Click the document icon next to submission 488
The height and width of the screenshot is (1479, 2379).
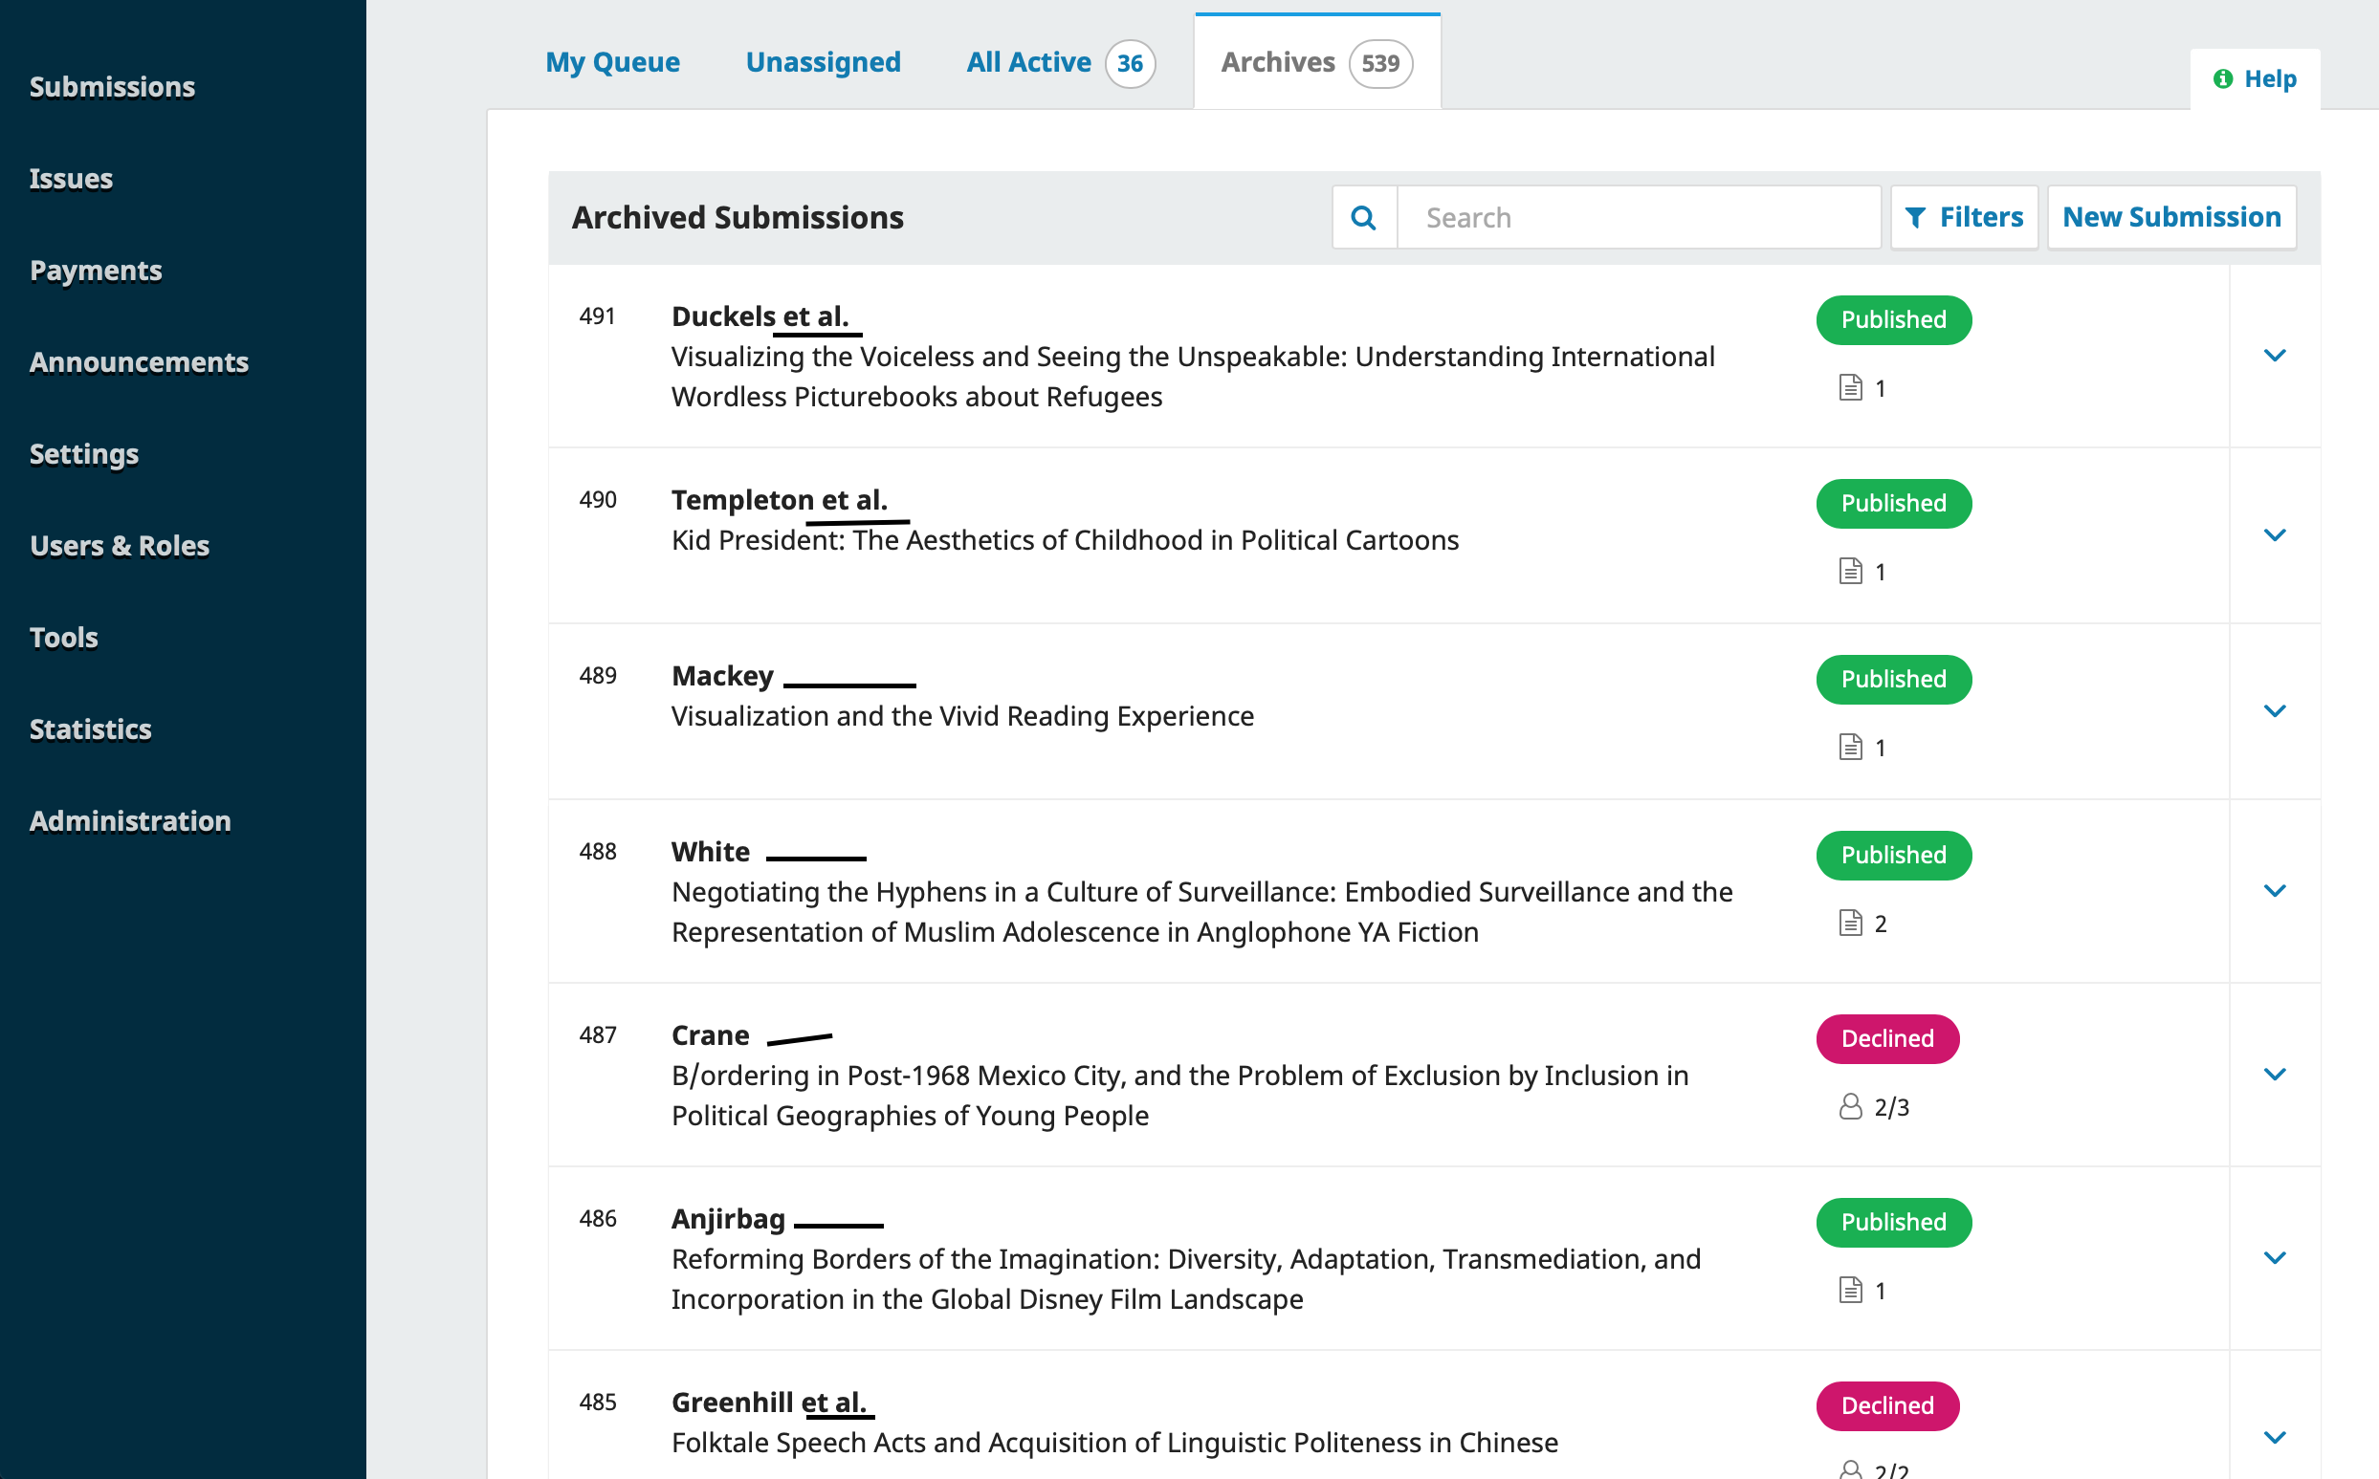1851,922
